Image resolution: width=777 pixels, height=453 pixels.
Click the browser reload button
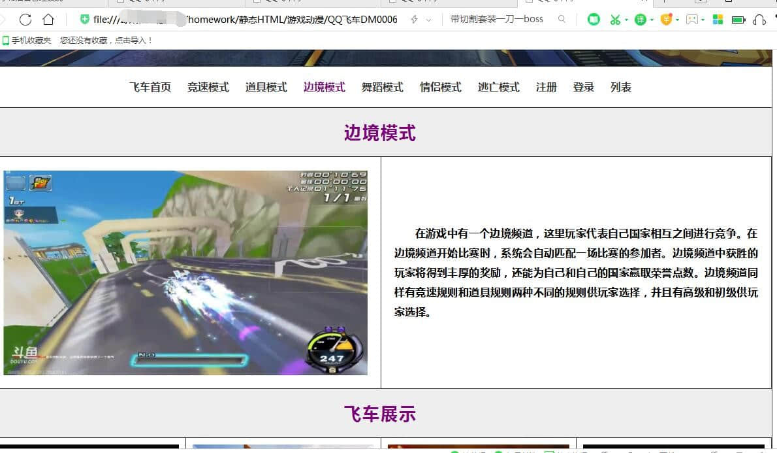25,20
